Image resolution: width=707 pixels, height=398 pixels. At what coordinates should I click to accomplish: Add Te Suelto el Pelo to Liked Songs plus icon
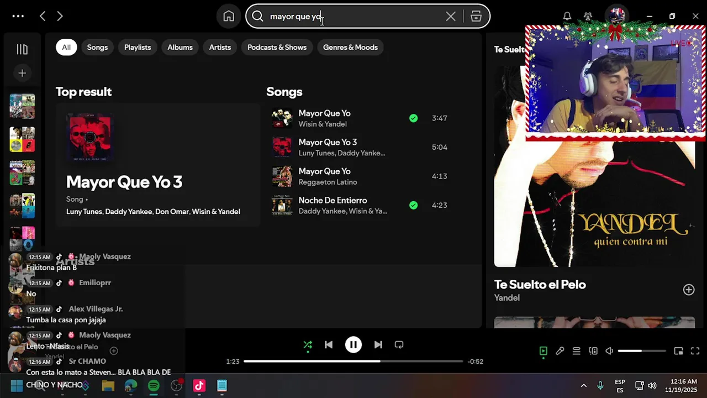pyautogui.click(x=688, y=290)
